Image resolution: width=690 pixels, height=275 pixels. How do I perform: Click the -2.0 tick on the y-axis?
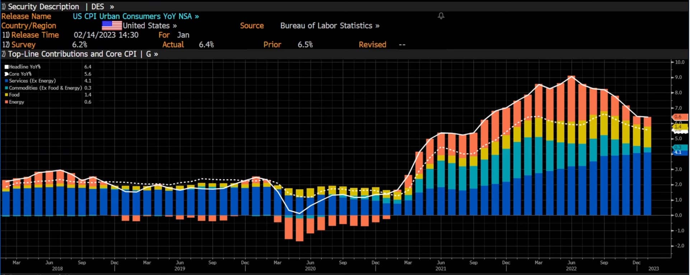[x=679, y=246]
